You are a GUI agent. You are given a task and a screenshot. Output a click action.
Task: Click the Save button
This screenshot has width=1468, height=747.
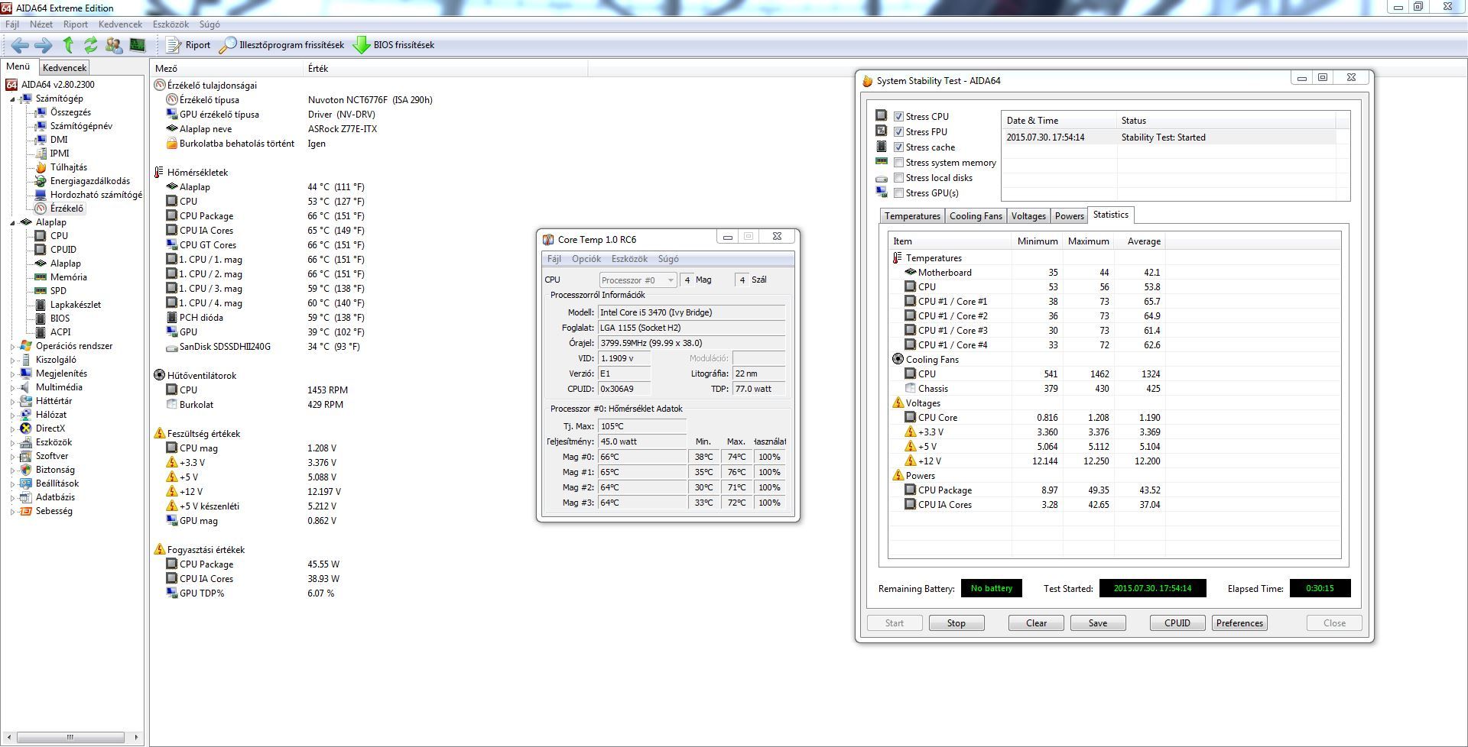[x=1098, y=623]
